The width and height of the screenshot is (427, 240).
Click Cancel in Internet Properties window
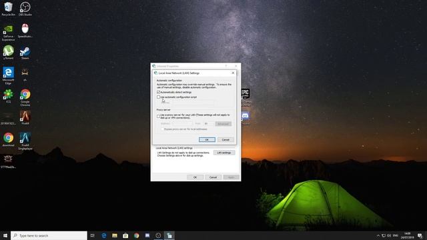[x=213, y=177]
